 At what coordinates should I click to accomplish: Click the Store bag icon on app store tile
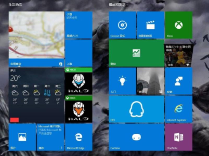[x=61, y=64]
